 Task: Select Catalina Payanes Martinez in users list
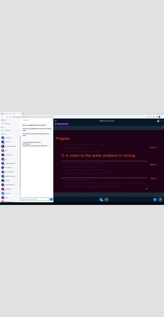(10, 163)
